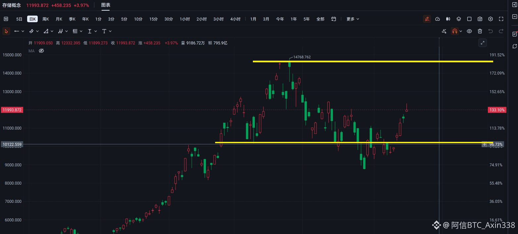Switch to 15分 minute chart
The width and height of the screenshot is (518, 234).
pyautogui.click(x=153, y=19)
